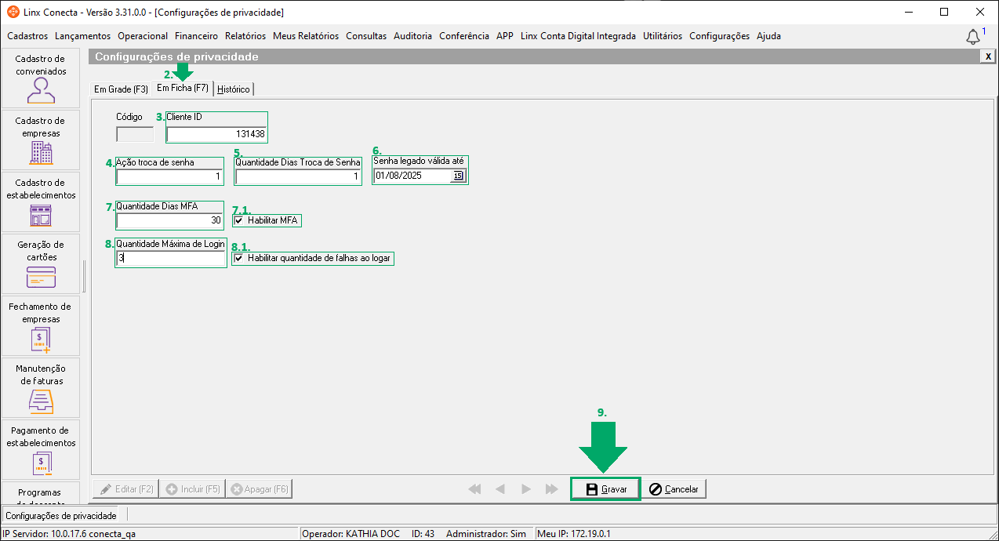Image resolution: width=999 pixels, height=541 pixels.
Task: Open calendar picker for Senha legado date
Action: [x=458, y=176]
